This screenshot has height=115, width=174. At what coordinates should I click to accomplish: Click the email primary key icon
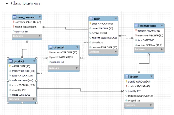click(x=90, y=24)
